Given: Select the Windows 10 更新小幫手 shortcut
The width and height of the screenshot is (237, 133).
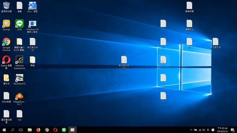Looking at the screenshot, I should click(x=33, y=27).
